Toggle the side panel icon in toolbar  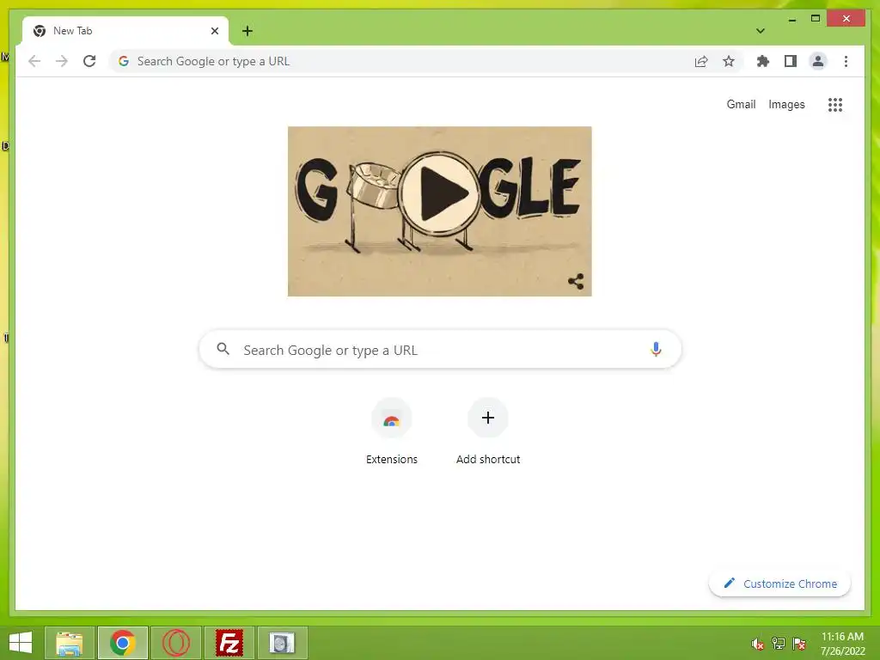791,61
